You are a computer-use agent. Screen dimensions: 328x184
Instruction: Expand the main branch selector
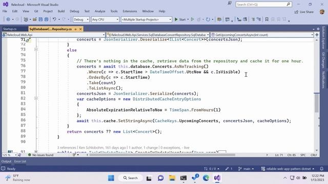(x=246, y=169)
